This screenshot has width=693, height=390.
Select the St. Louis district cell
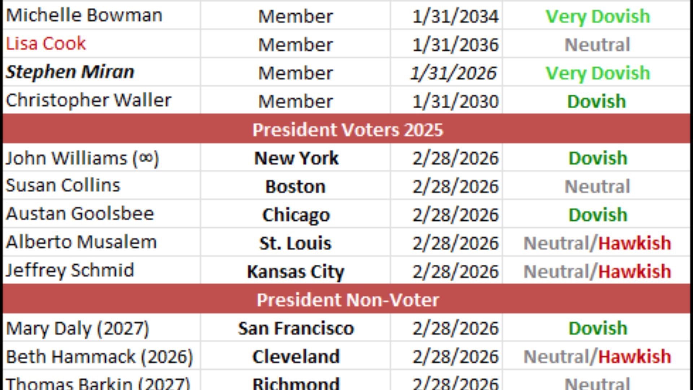tap(295, 243)
